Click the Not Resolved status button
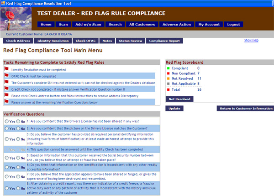 (179, 99)
